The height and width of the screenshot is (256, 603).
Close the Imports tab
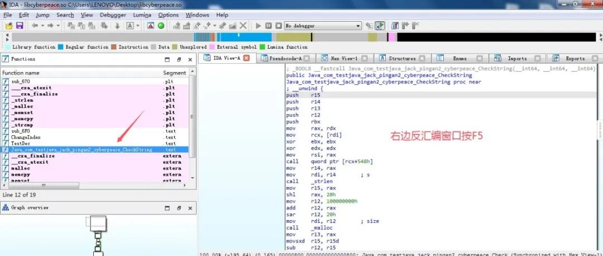pyautogui.click(x=538, y=59)
